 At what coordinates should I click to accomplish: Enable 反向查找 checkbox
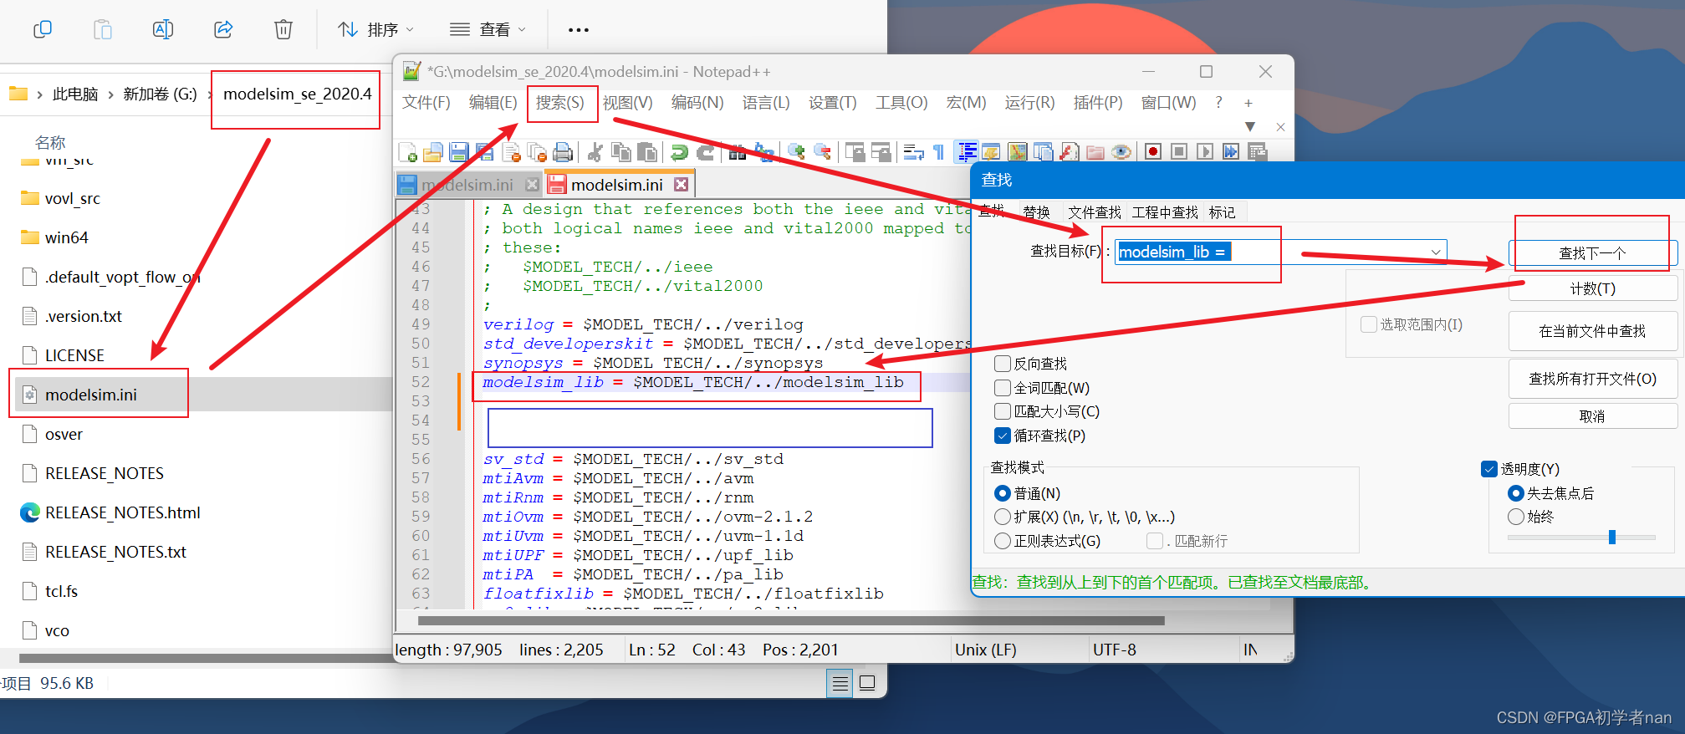click(x=1003, y=364)
